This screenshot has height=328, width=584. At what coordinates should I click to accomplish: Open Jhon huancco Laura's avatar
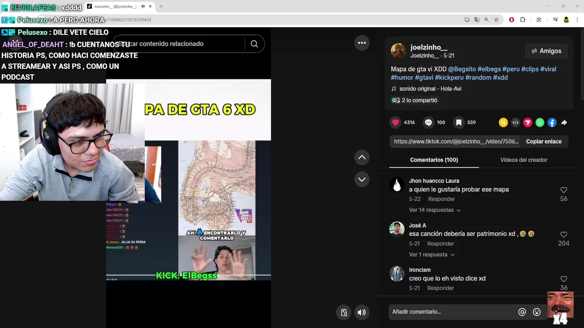point(397,185)
